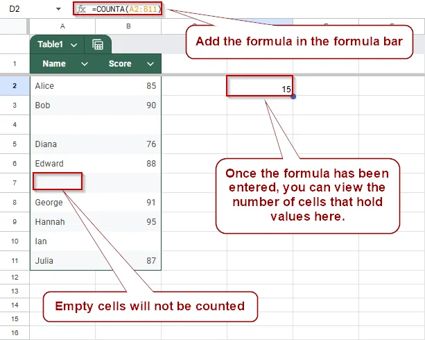This screenshot has height=340, width=425.
Task: Select column B header
Action: click(128, 26)
